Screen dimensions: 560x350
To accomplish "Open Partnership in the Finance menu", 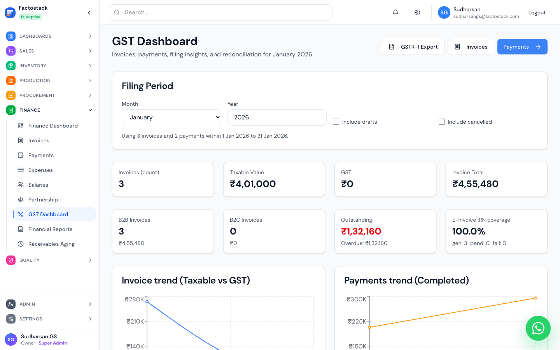I will [x=54, y=199].
